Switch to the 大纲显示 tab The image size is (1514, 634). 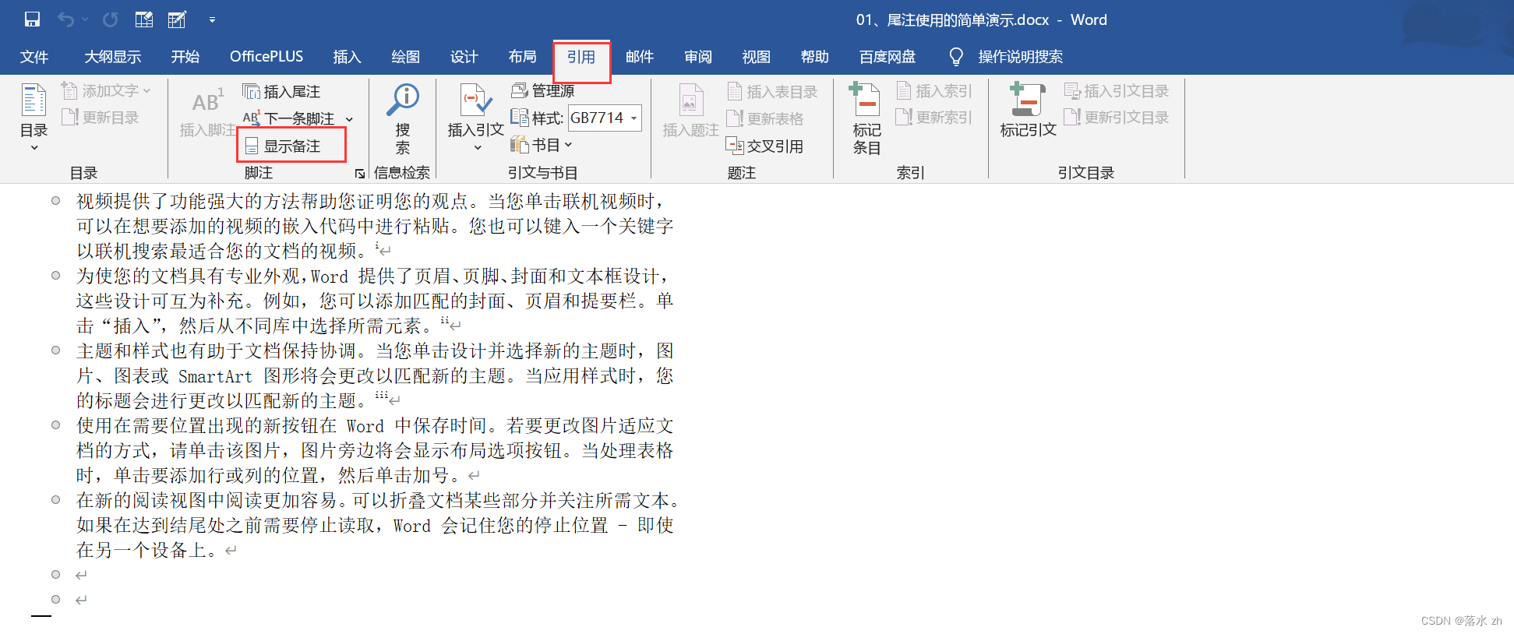113,57
